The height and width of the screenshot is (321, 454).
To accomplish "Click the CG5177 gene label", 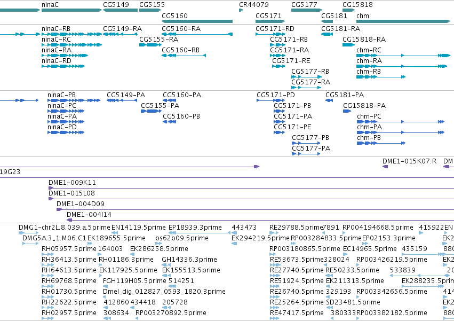I will coord(304,5).
